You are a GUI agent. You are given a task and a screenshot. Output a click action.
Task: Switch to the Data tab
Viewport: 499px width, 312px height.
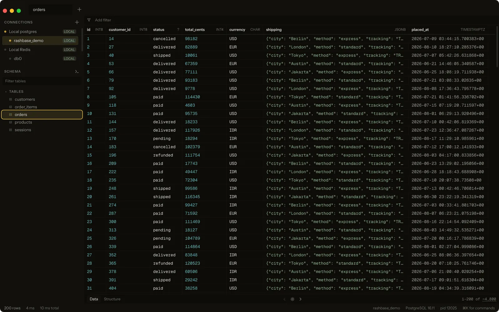click(x=94, y=299)
